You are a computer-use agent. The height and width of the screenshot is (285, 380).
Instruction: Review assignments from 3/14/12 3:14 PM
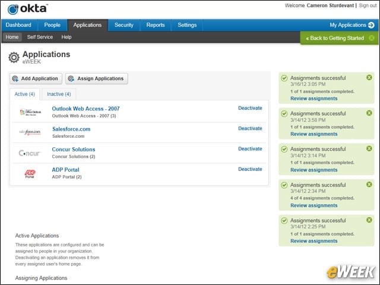(314, 170)
